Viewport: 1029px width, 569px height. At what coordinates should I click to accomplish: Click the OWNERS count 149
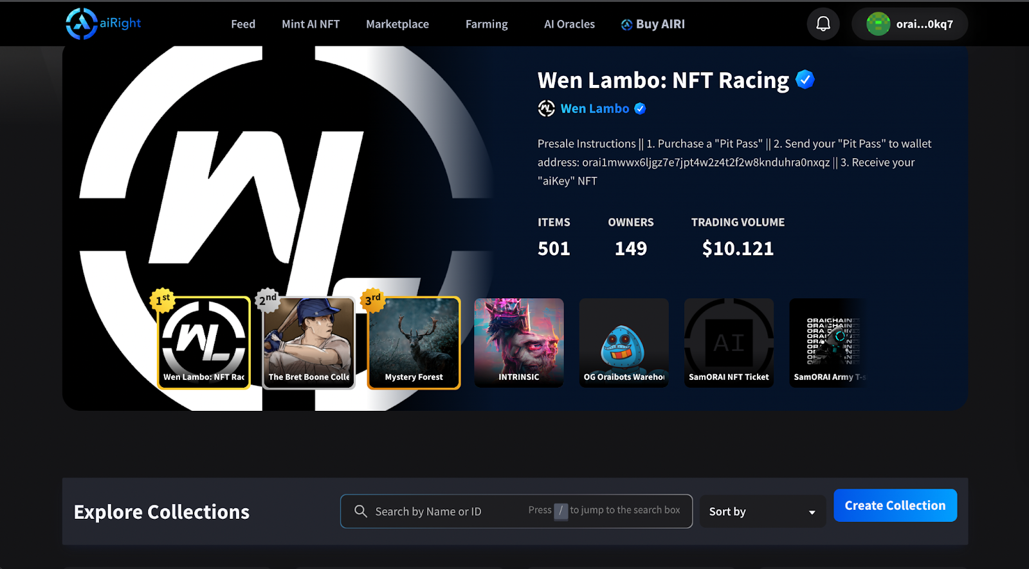click(631, 248)
